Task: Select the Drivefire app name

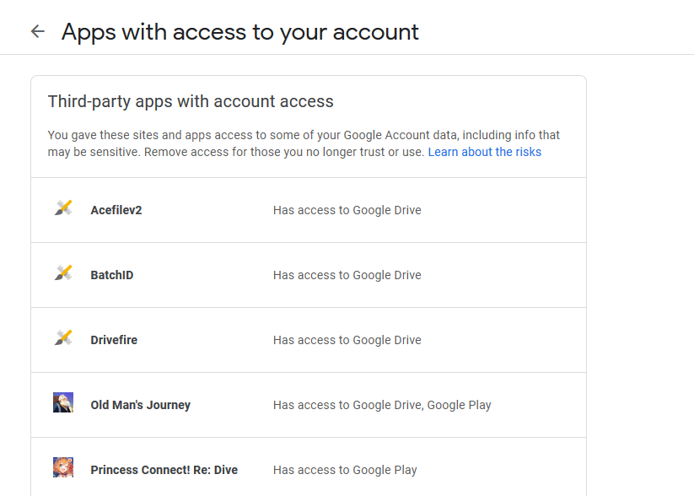Action: point(114,340)
